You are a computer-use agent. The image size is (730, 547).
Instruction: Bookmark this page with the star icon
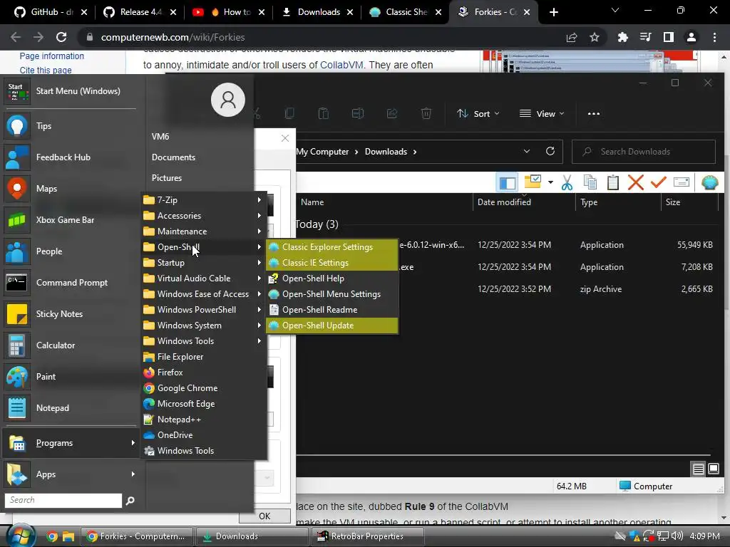[x=595, y=37]
